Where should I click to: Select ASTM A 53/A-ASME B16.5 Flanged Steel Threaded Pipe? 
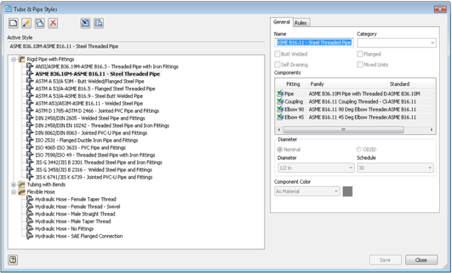[95, 89]
